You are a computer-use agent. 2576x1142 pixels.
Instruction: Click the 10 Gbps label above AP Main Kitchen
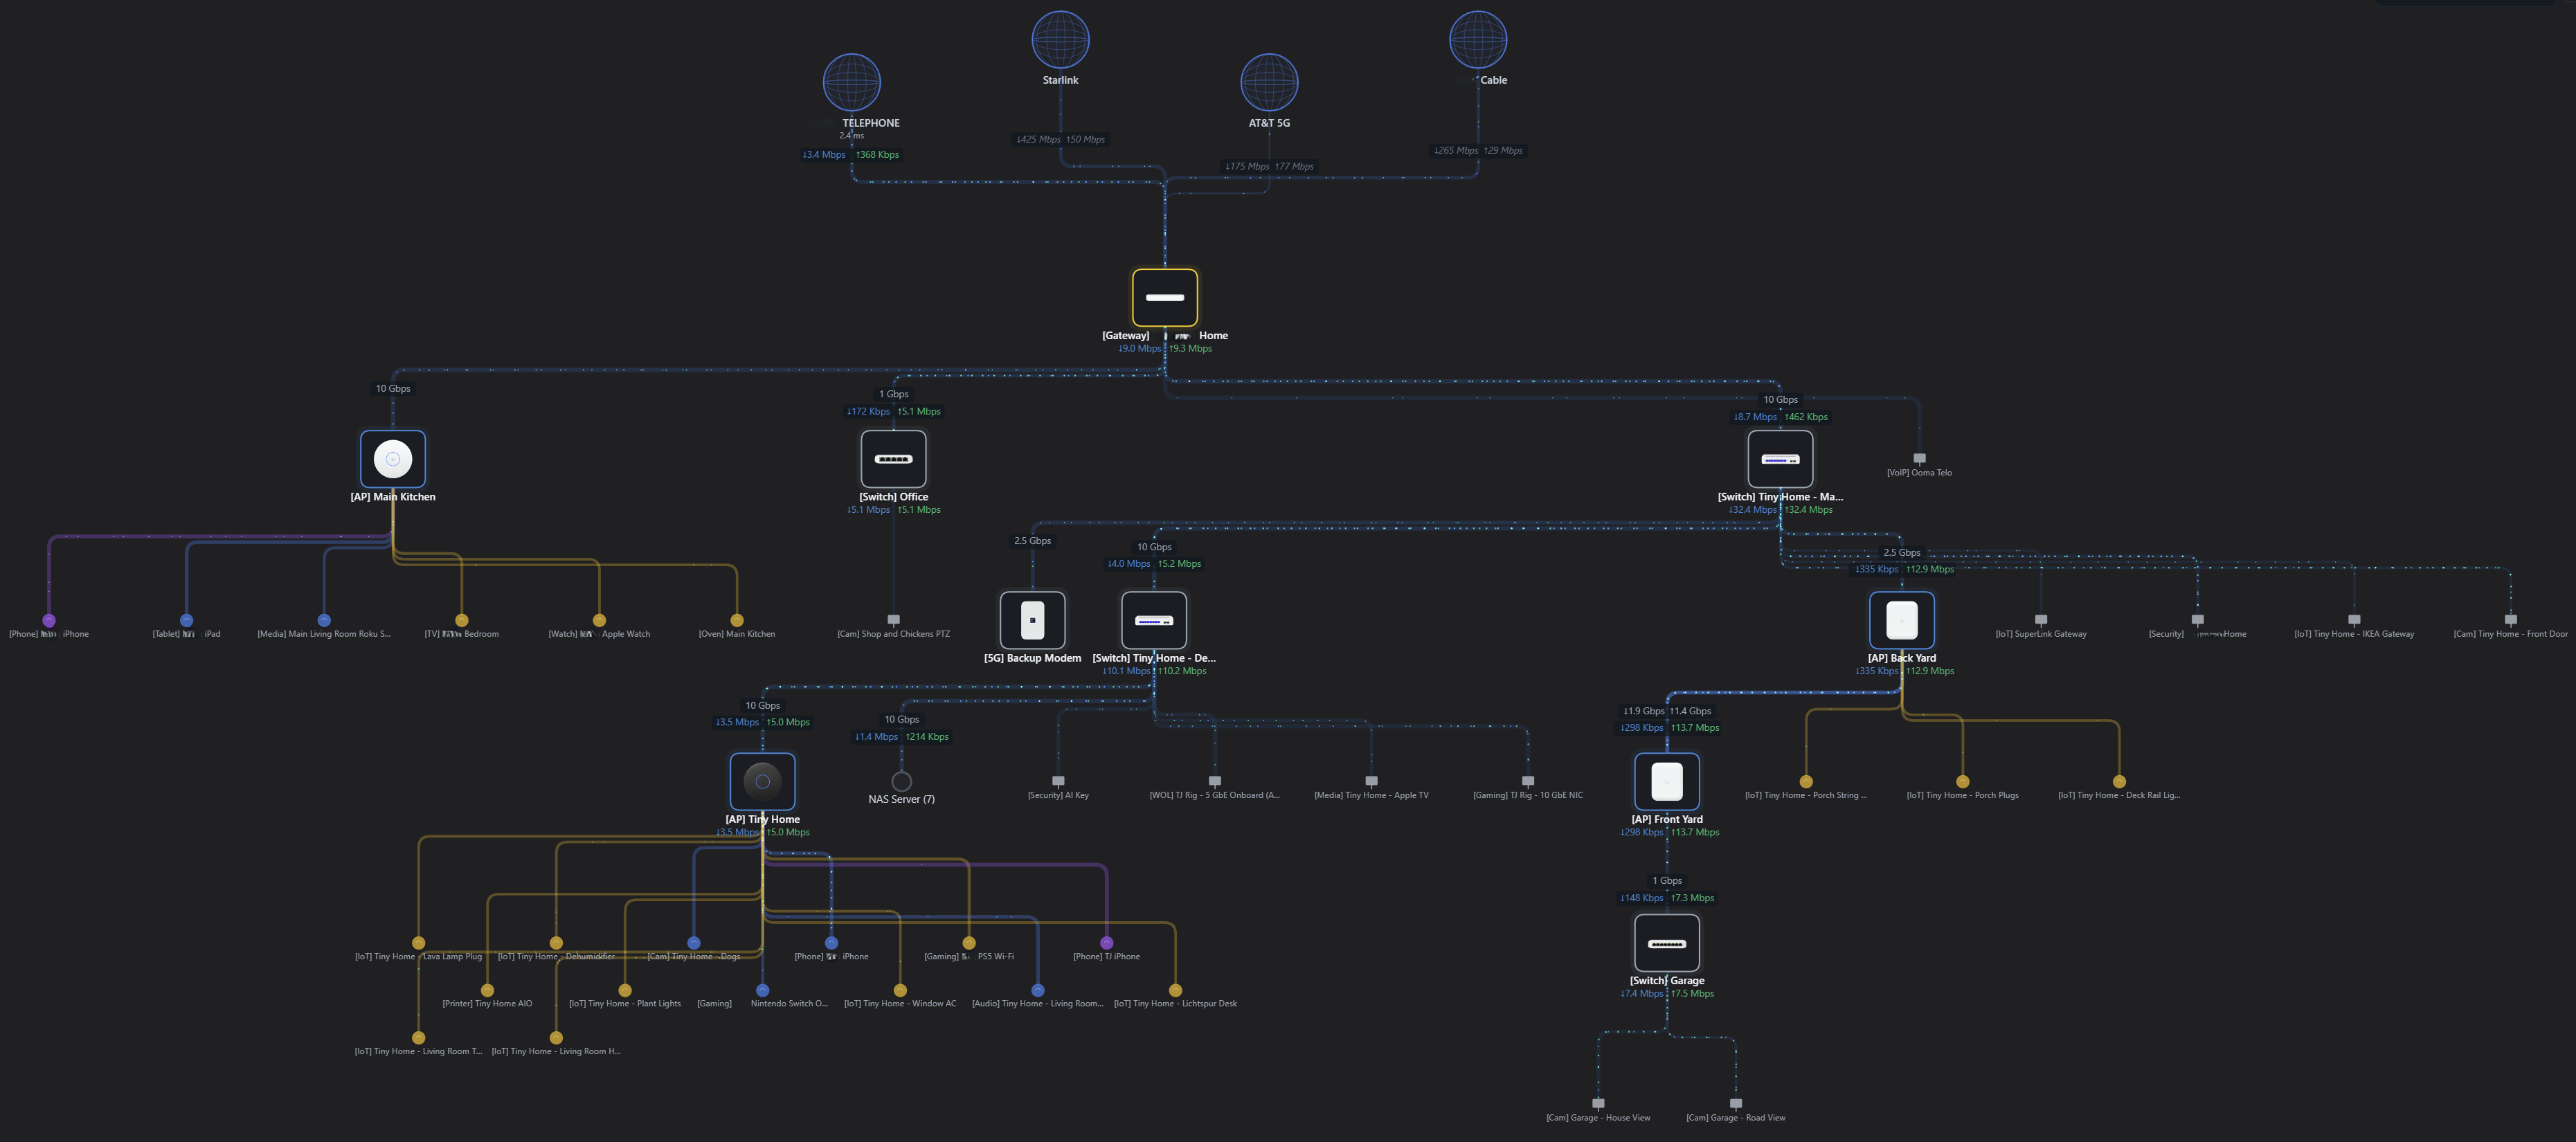click(x=393, y=389)
